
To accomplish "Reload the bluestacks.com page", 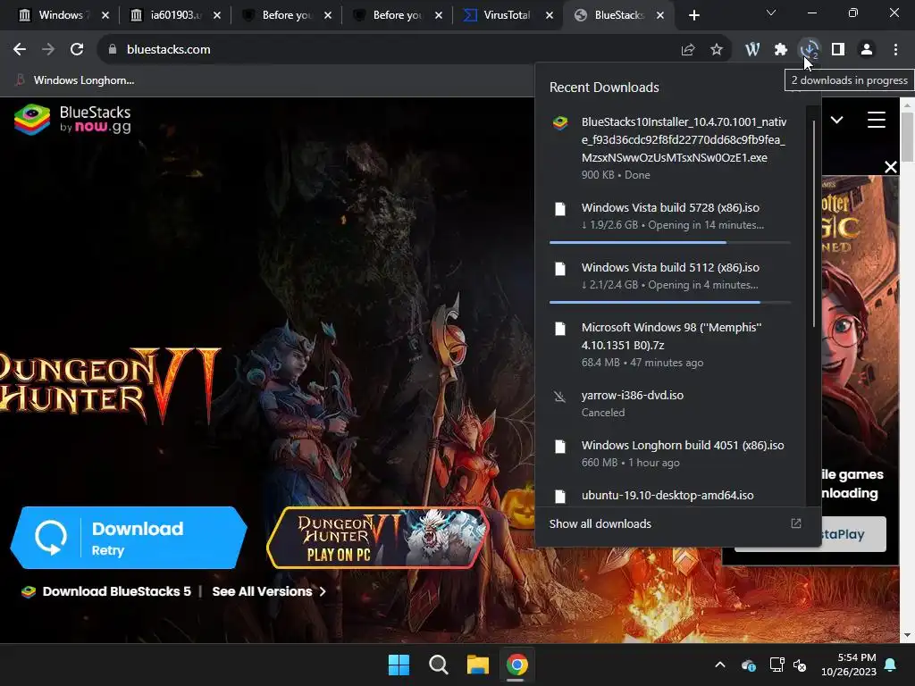I will [x=77, y=50].
